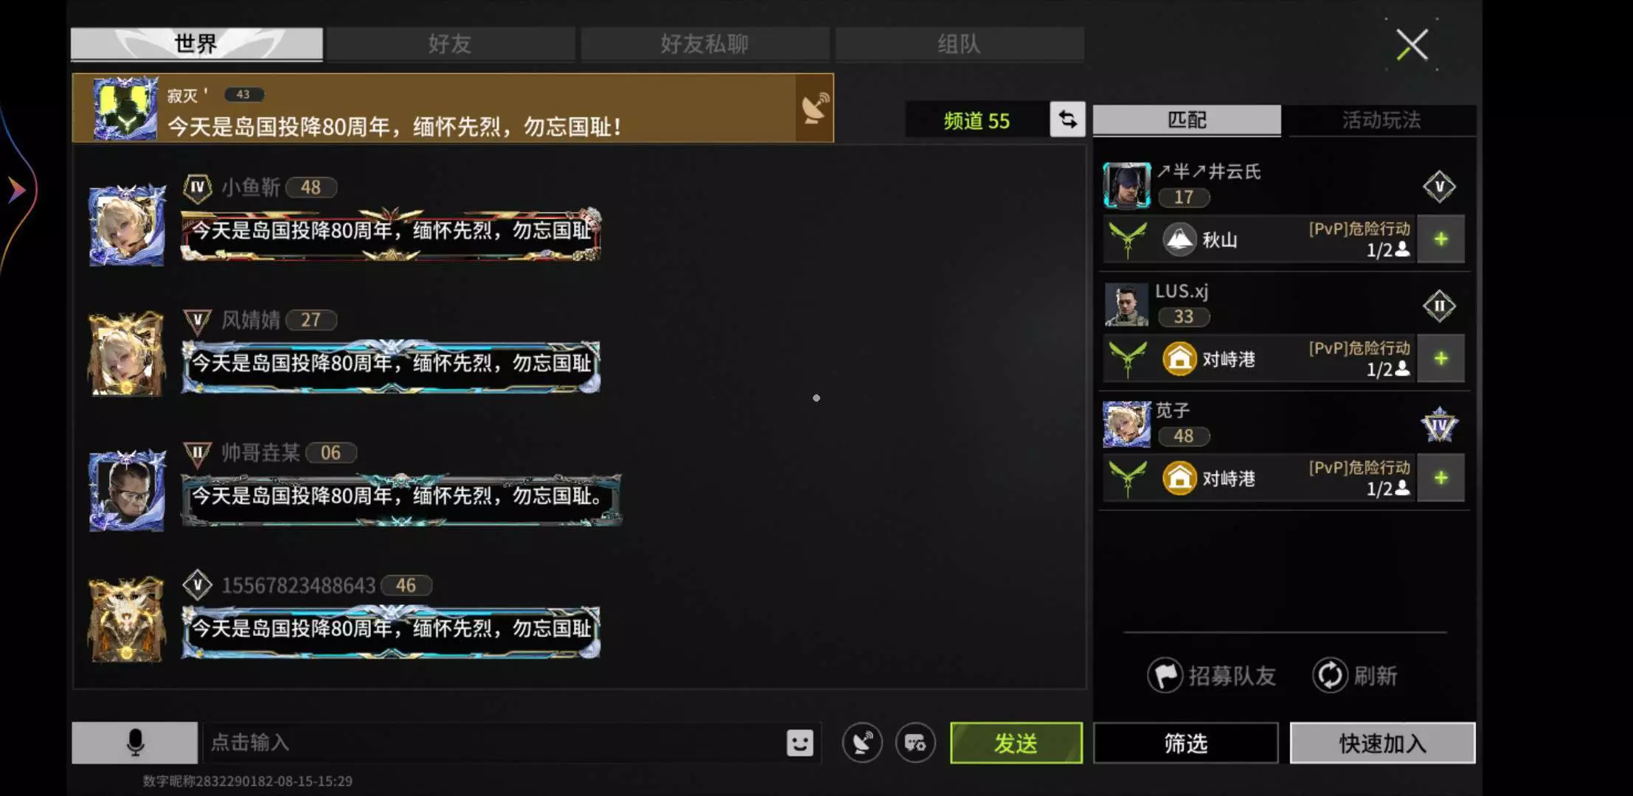The height and width of the screenshot is (796, 1633).
Task: Switch to the 好友 tab
Action: (450, 43)
